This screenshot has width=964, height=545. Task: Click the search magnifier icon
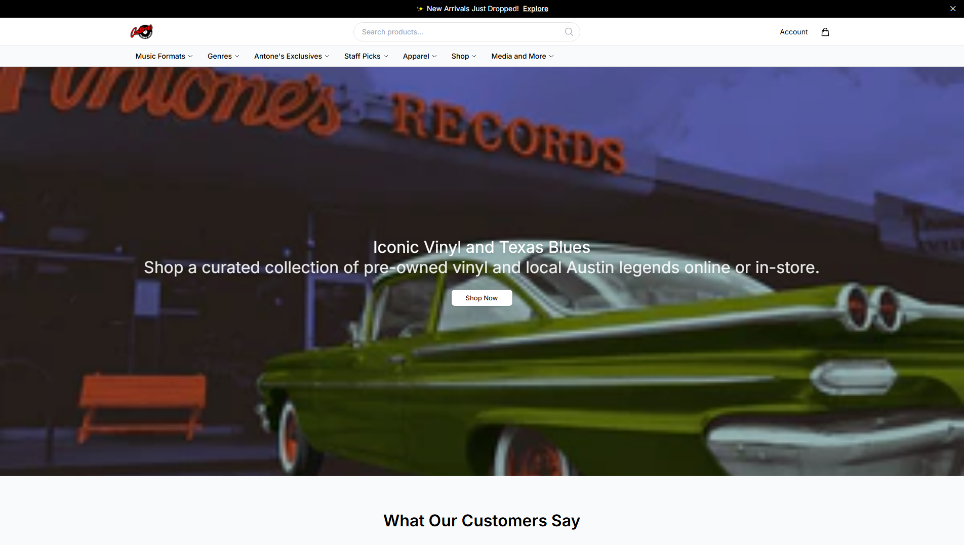569,32
